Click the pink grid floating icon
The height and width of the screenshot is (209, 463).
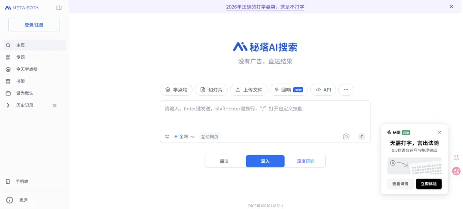456,157
